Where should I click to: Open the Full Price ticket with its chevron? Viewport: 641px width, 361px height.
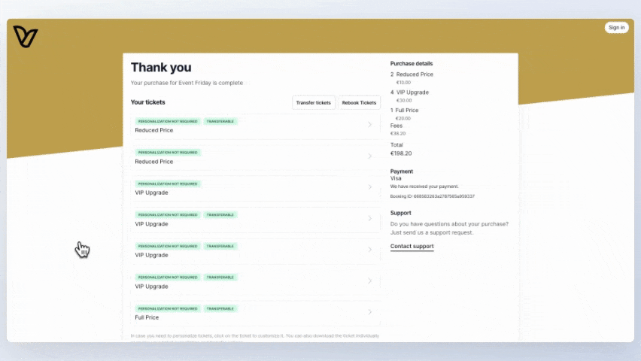click(369, 312)
